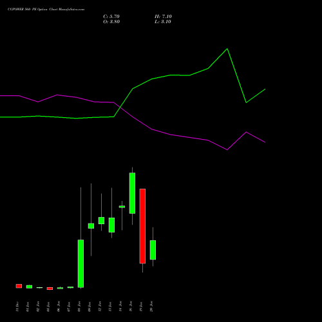Viewport: 322px width, 322px height.
Task: Click the 14 Jan date label
Action: click(120, 307)
